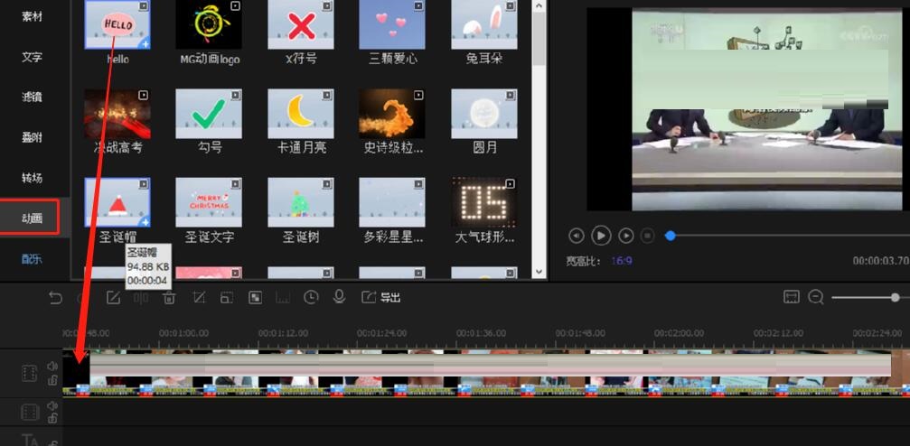Select the hello animation thumbnail
Viewport: 910px width, 446px height.
[x=117, y=24]
